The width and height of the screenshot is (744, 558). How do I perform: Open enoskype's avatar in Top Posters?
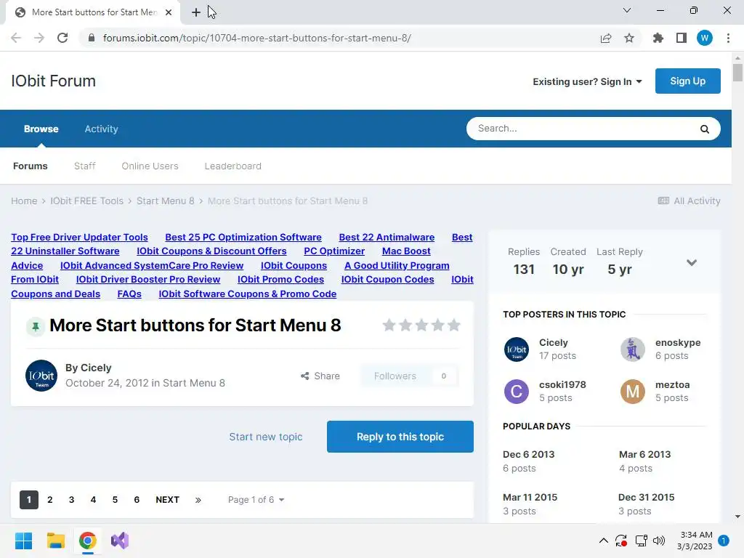tap(633, 349)
